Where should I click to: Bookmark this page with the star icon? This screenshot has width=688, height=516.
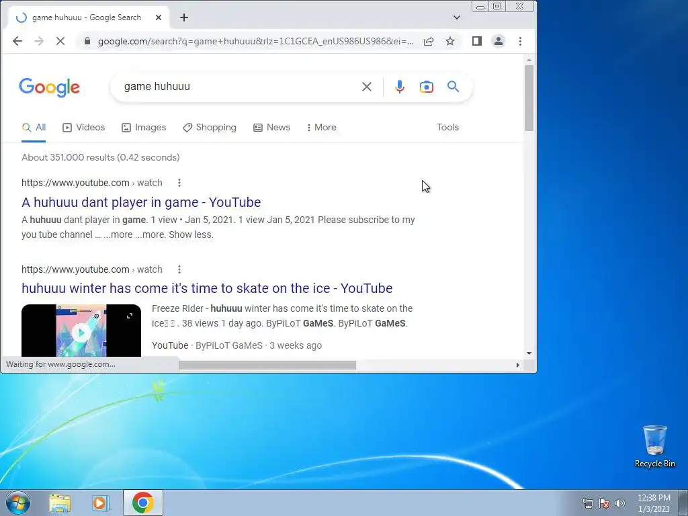pyautogui.click(x=450, y=41)
